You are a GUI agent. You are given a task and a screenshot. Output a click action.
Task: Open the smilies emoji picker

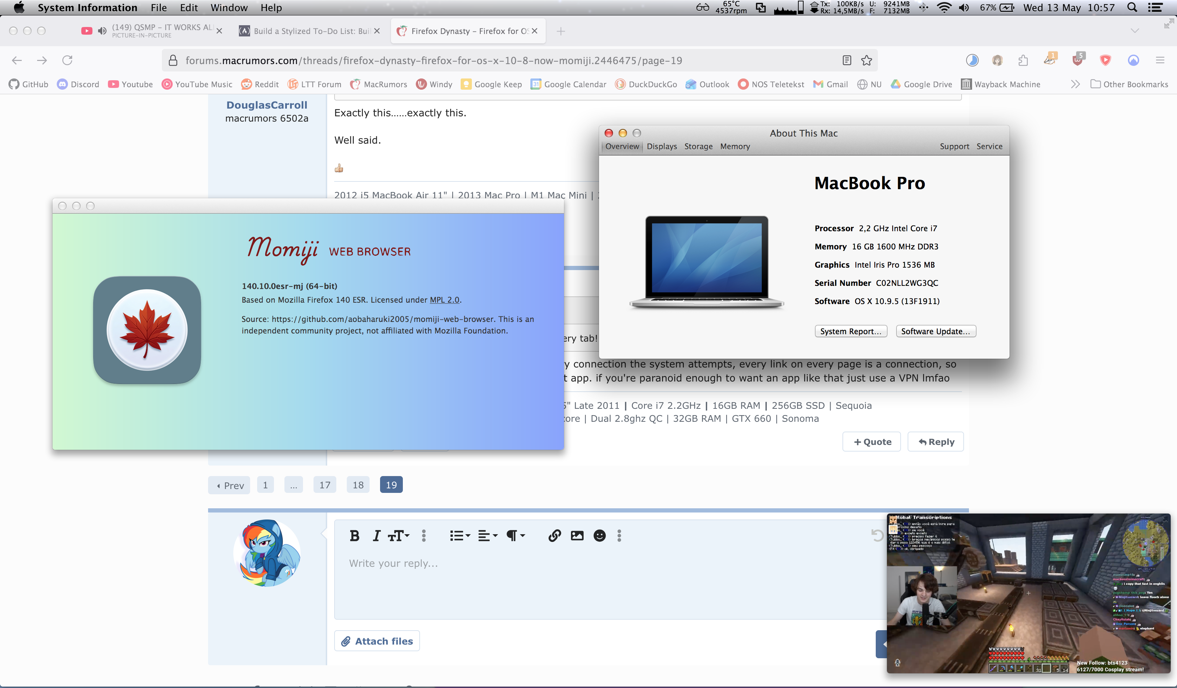(x=599, y=536)
